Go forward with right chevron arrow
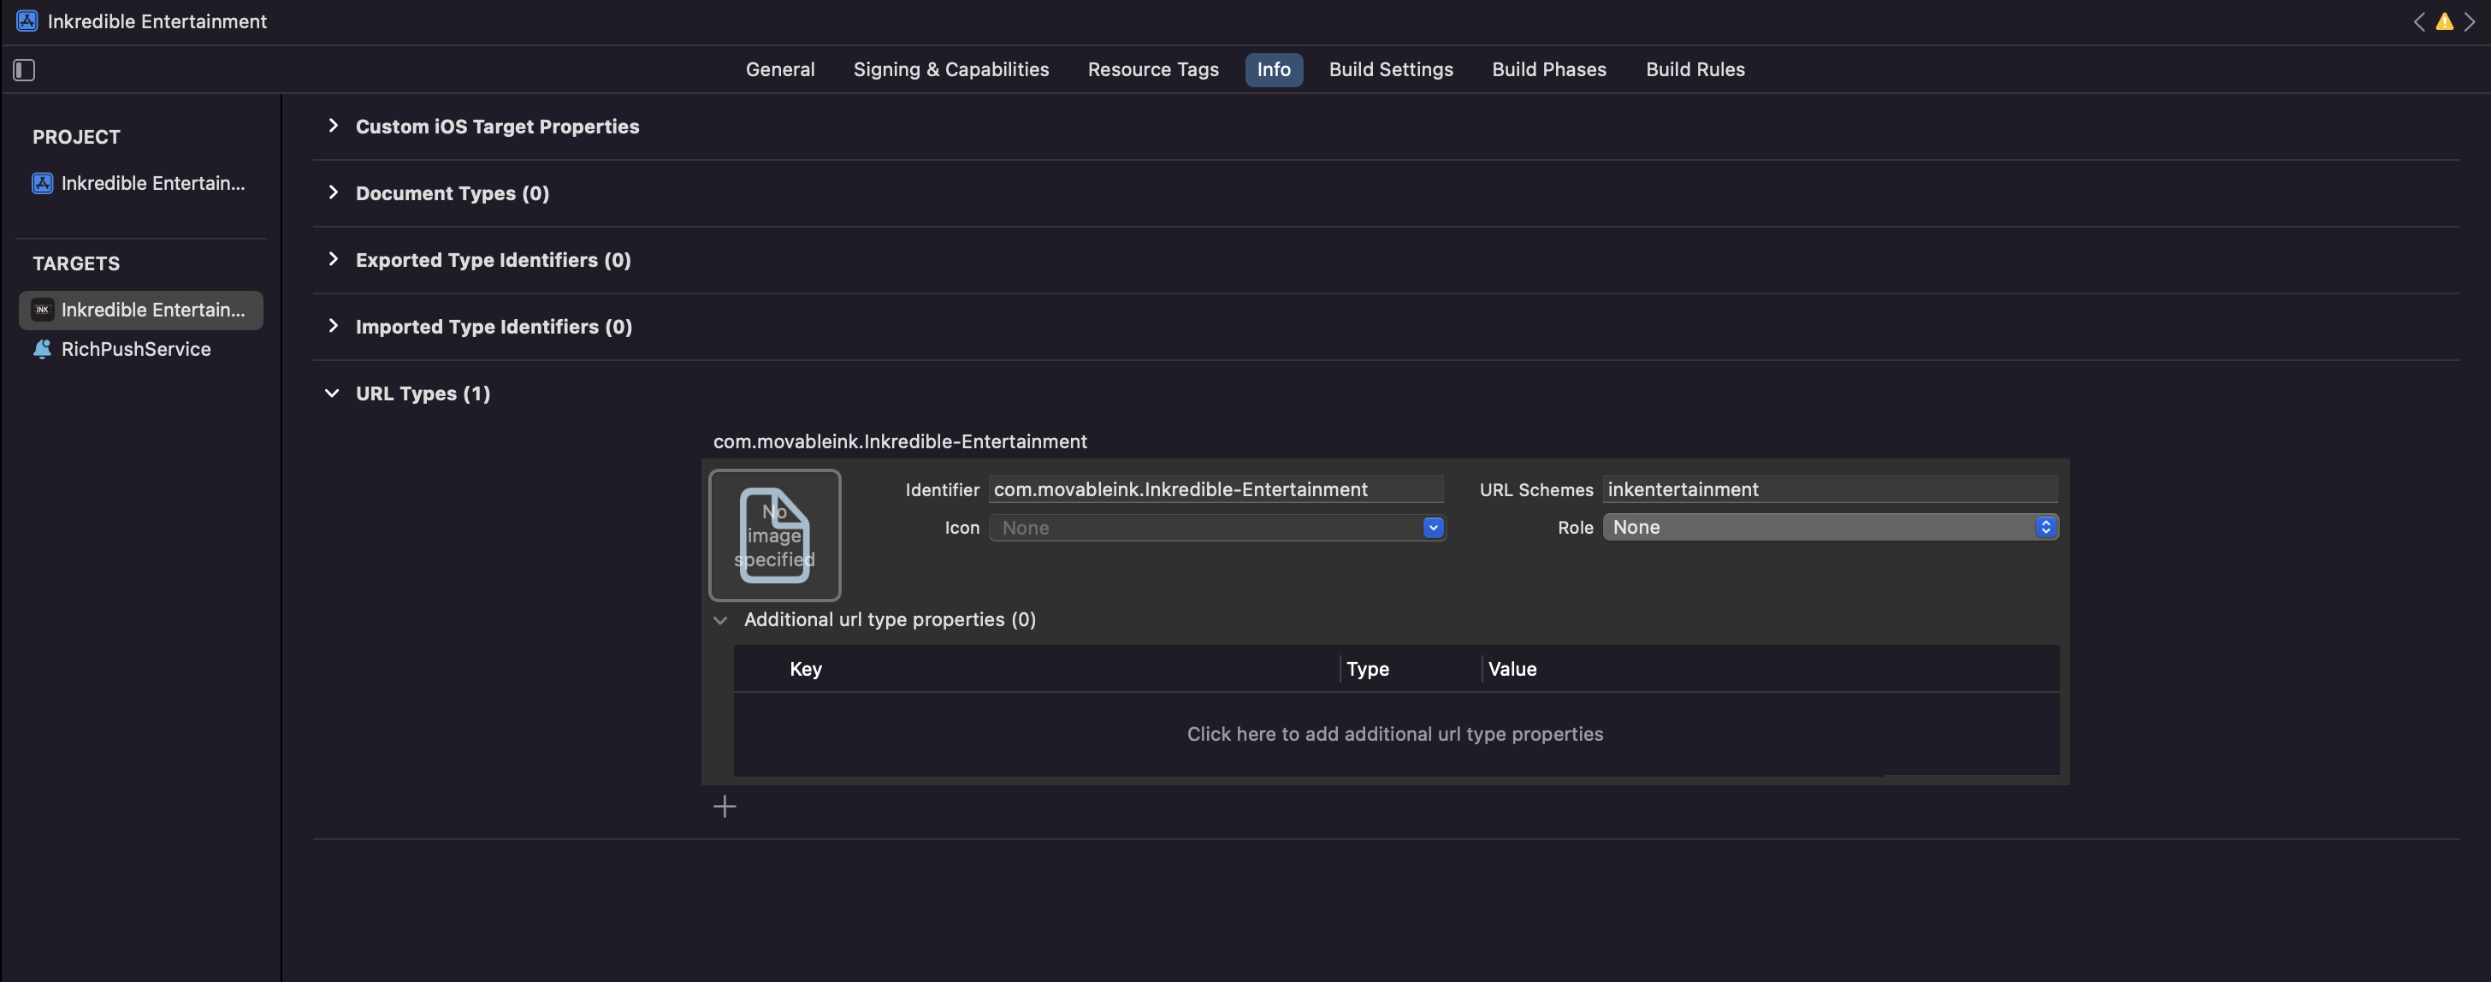The image size is (2491, 982). 2469,21
